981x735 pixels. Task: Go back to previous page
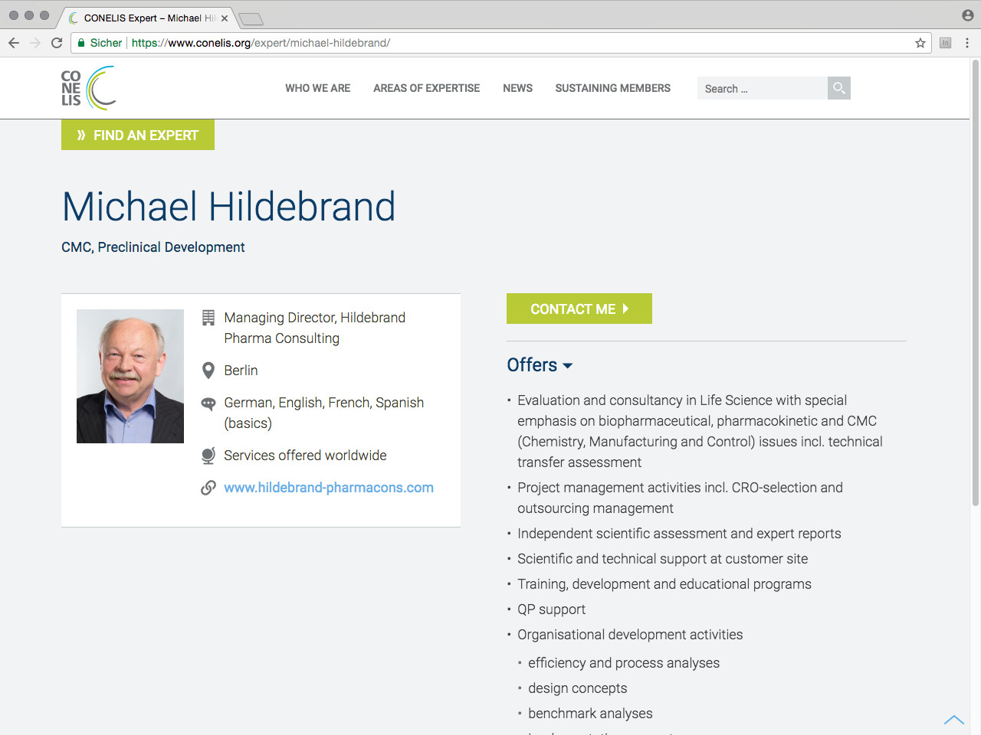coord(14,43)
